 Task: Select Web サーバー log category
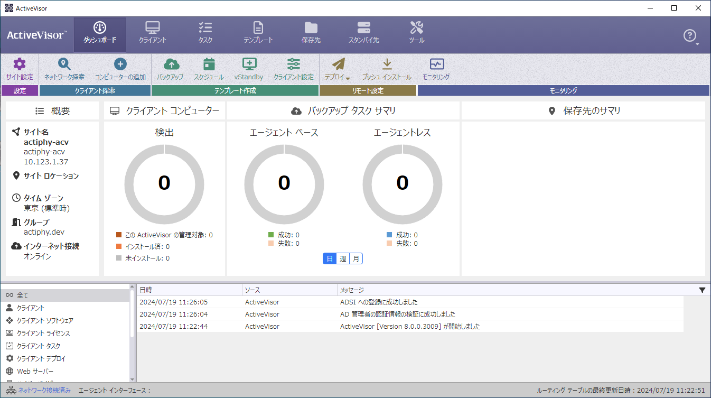click(x=65, y=371)
